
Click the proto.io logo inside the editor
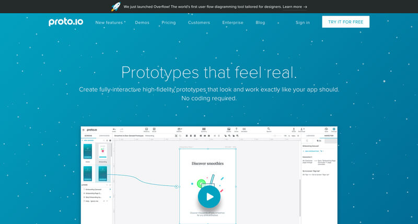[92, 130]
